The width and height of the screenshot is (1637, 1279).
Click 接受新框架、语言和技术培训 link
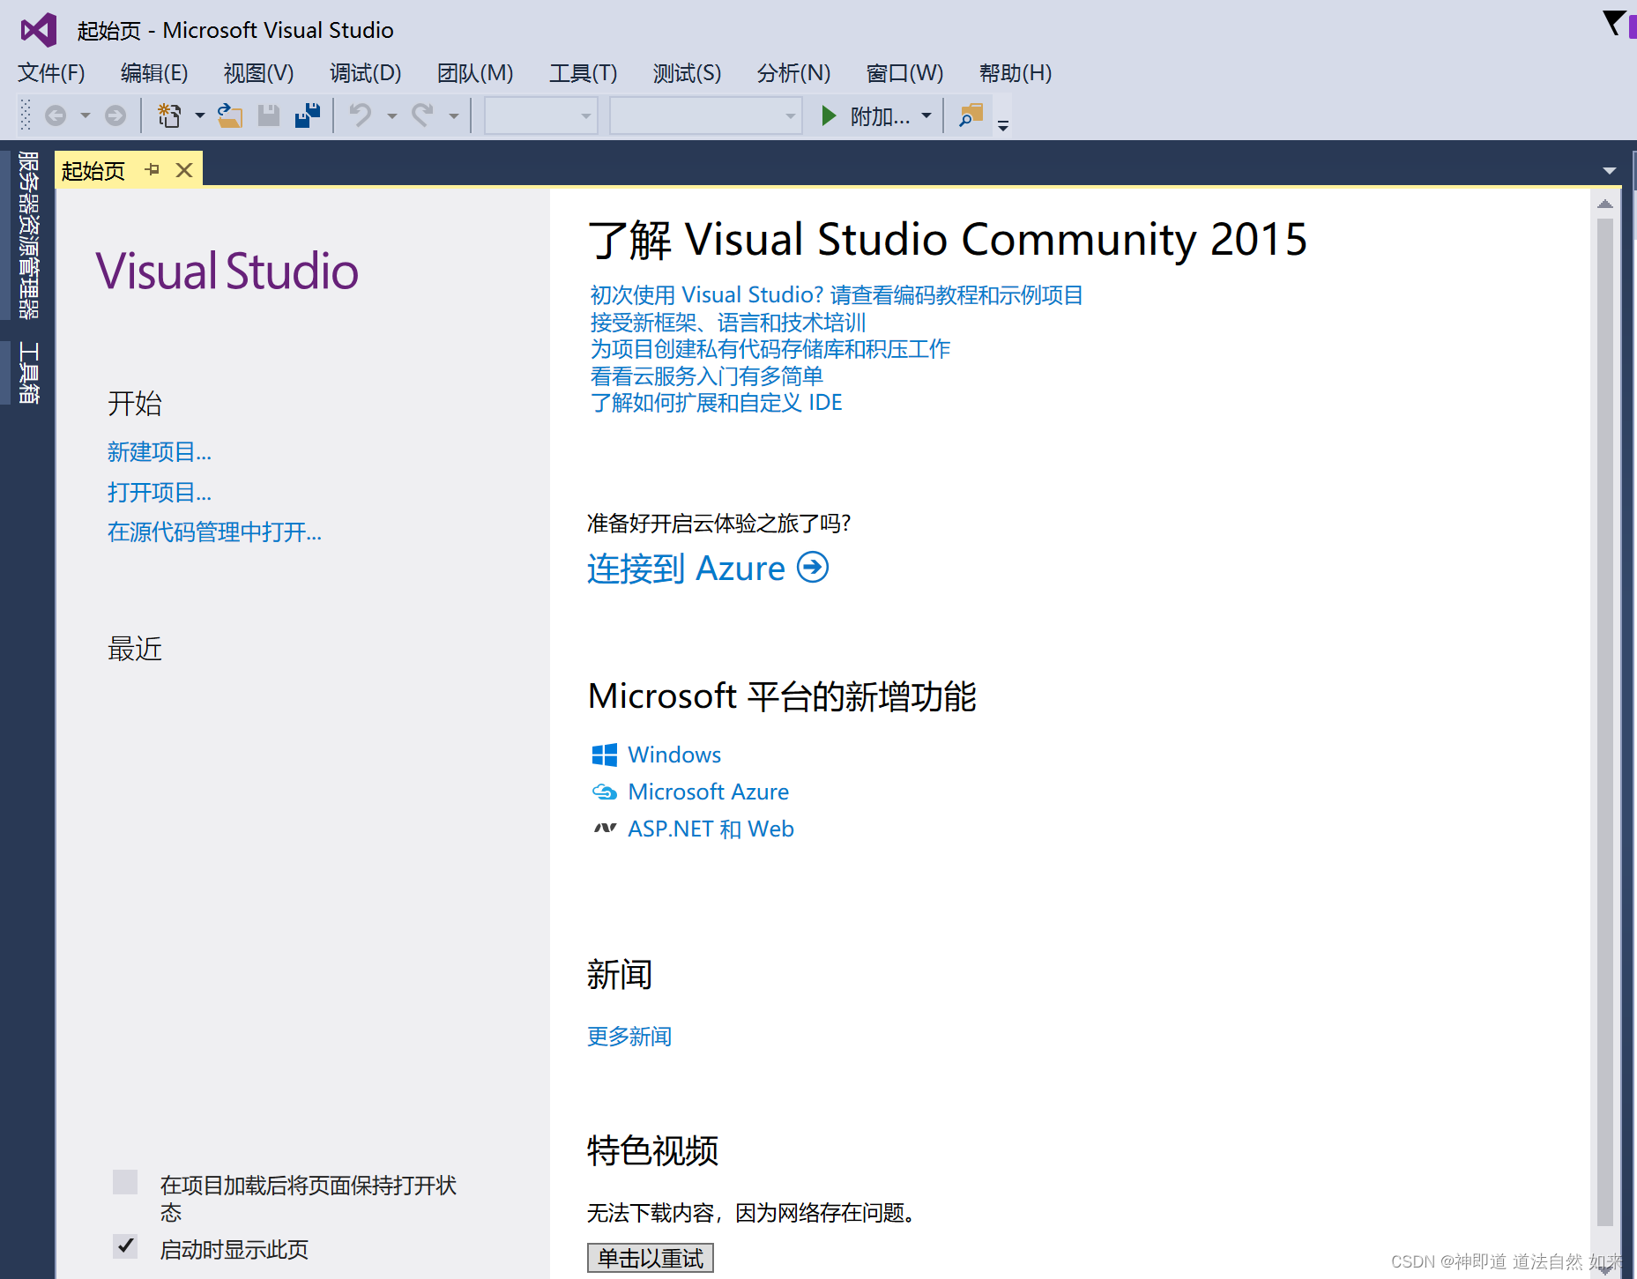click(728, 322)
